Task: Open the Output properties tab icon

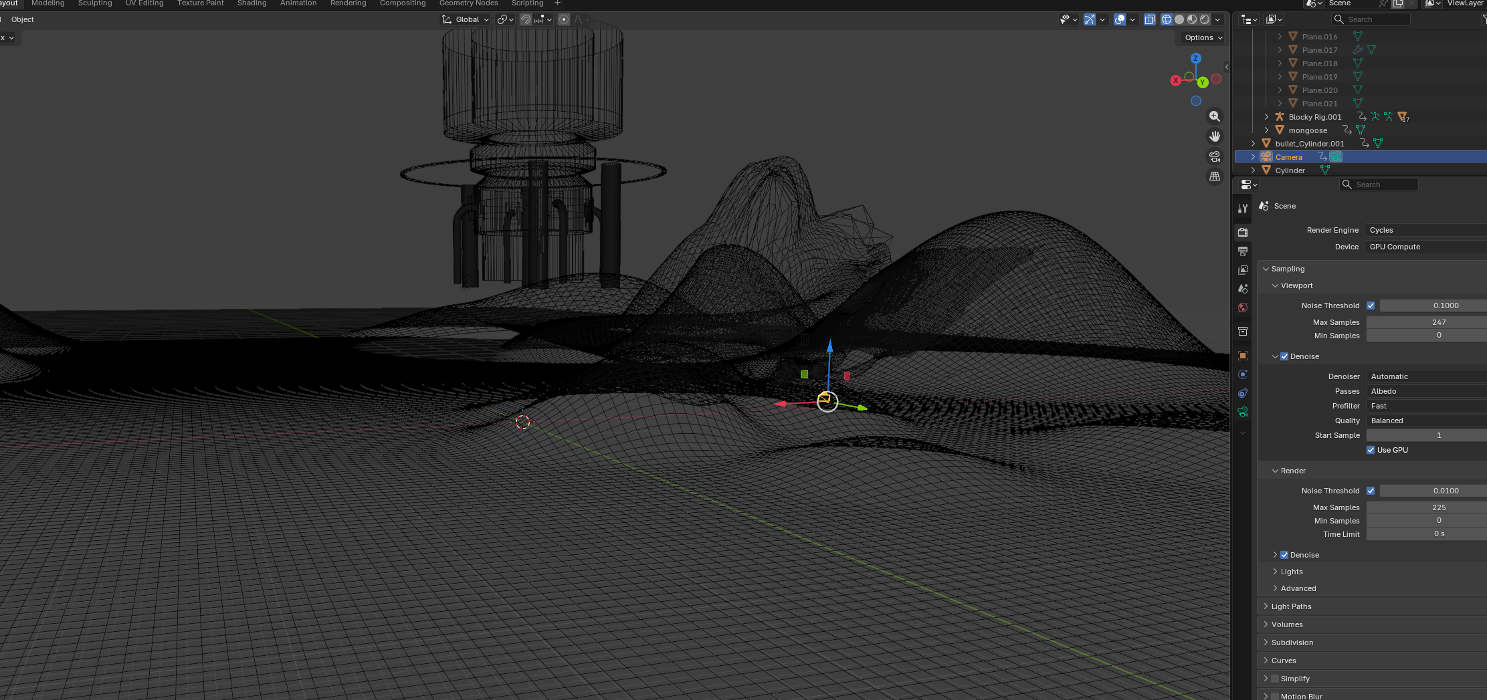Action: point(1242,251)
